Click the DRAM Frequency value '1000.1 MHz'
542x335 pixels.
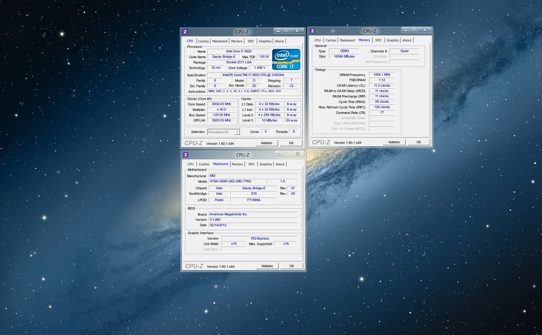pos(382,75)
